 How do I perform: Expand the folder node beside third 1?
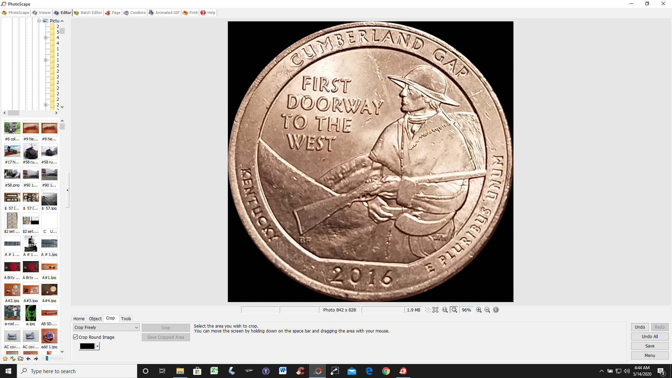click(x=45, y=60)
